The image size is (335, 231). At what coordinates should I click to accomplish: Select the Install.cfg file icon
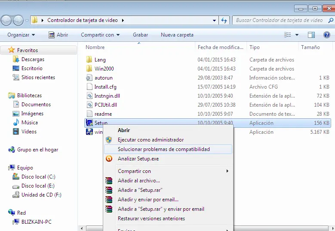pyautogui.click(x=89, y=87)
